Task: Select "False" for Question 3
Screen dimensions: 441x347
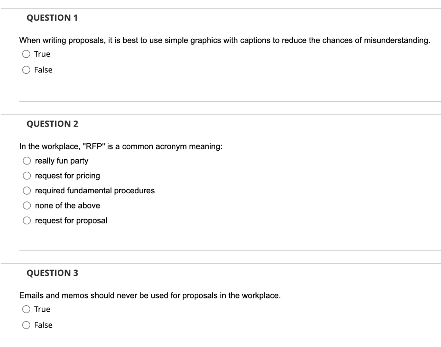Action: pyautogui.click(x=26, y=325)
